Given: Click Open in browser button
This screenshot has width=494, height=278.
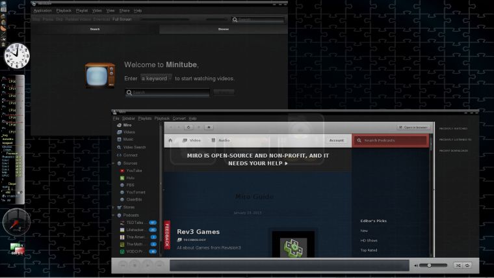Looking at the screenshot, I should [413, 127].
